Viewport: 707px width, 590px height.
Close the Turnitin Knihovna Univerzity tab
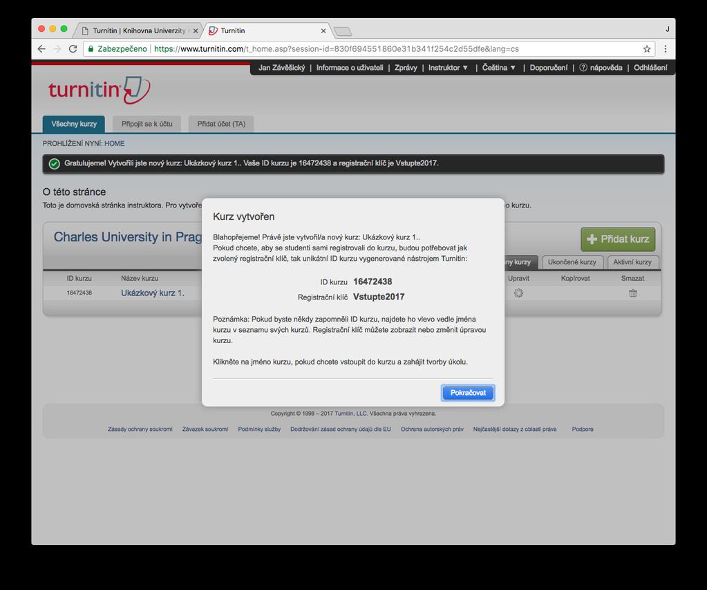click(x=195, y=30)
